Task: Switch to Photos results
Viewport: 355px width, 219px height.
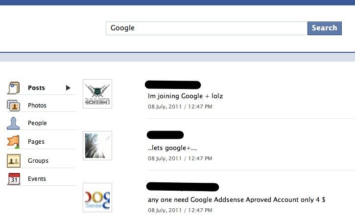Action: click(37, 105)
